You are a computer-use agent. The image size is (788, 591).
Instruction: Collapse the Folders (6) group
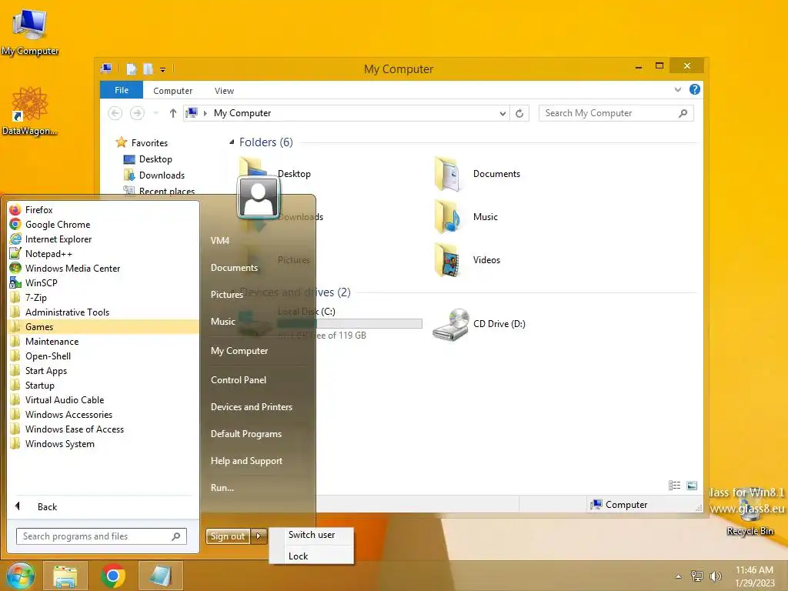232,142
